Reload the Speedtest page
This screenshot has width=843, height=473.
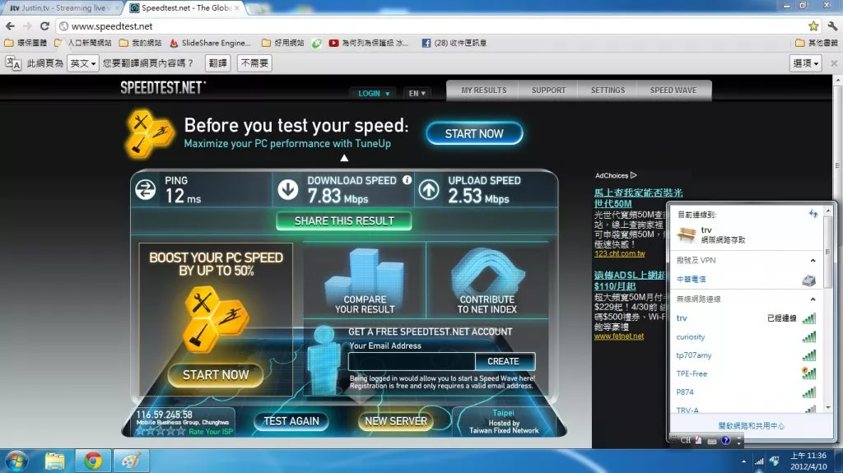pyautogui.click(x=44, y=26)
